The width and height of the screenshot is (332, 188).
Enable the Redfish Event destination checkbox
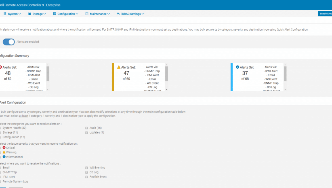[86, 177]
